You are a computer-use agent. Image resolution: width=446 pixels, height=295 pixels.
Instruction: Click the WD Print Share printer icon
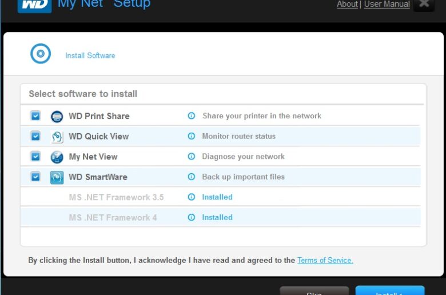(57, 117)
